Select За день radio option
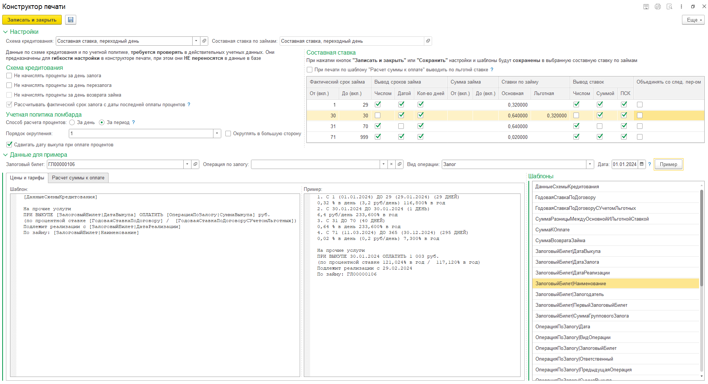 pyautogui.click(x=72, y=123)
